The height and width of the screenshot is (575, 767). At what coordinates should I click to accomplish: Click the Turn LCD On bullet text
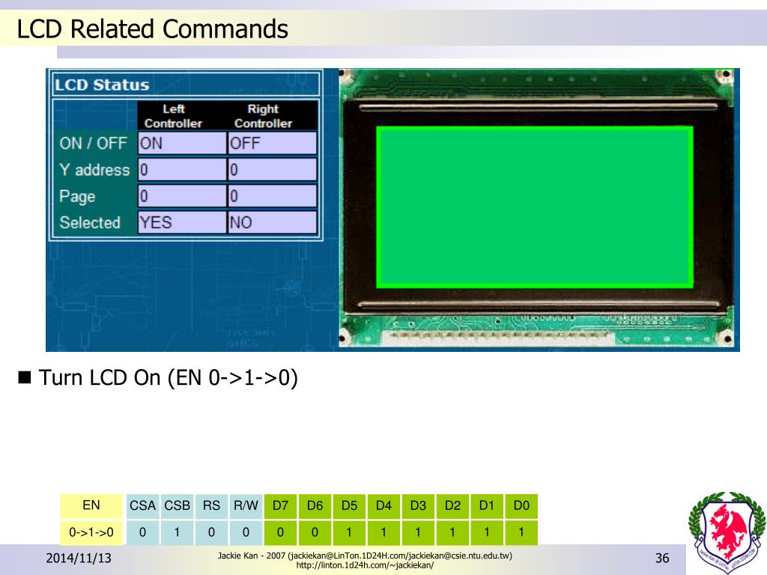pyautogui.click(x=168, y=378)
